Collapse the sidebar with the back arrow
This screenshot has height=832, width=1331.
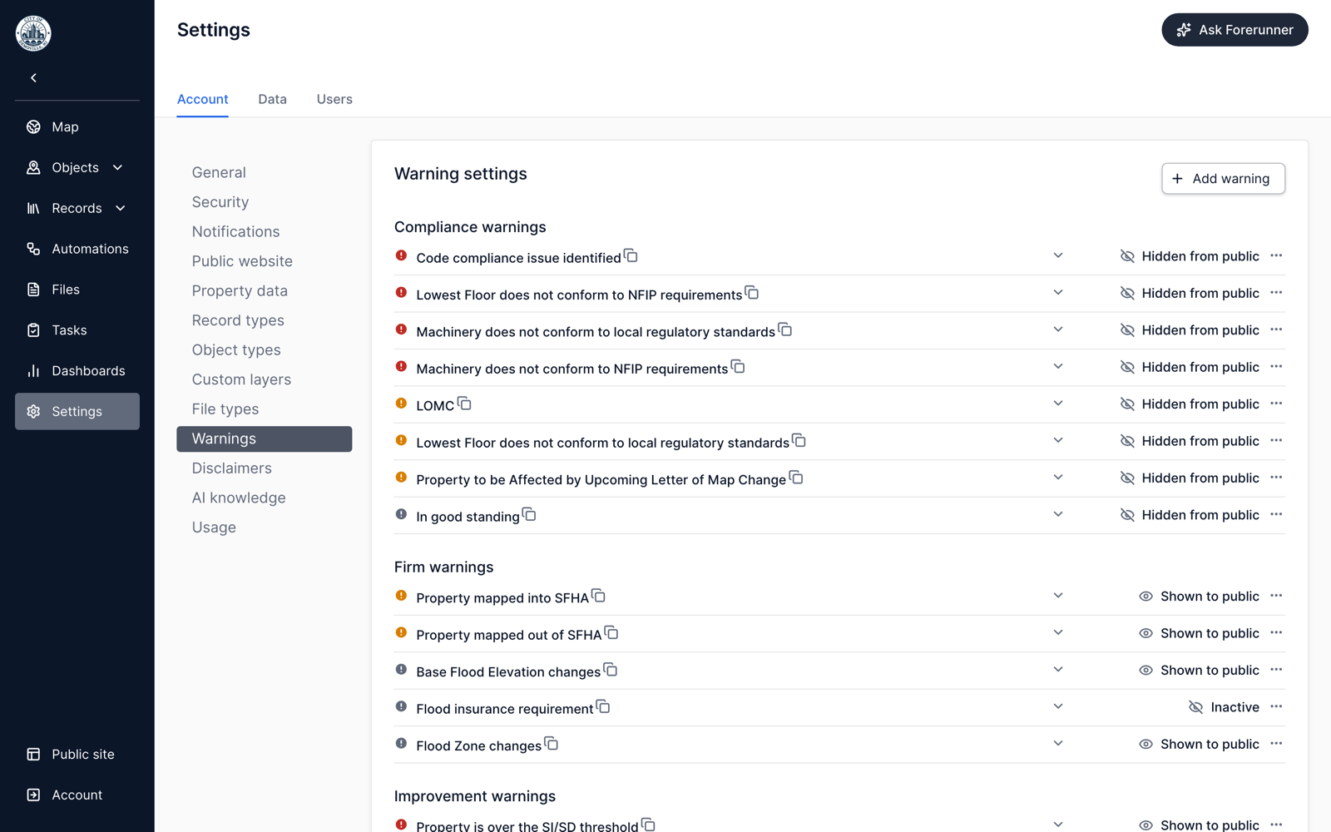[33, 78]
